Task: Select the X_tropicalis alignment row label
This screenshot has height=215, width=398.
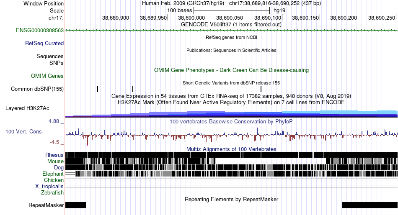Action: pyautogui.click(x=49, y=187)
